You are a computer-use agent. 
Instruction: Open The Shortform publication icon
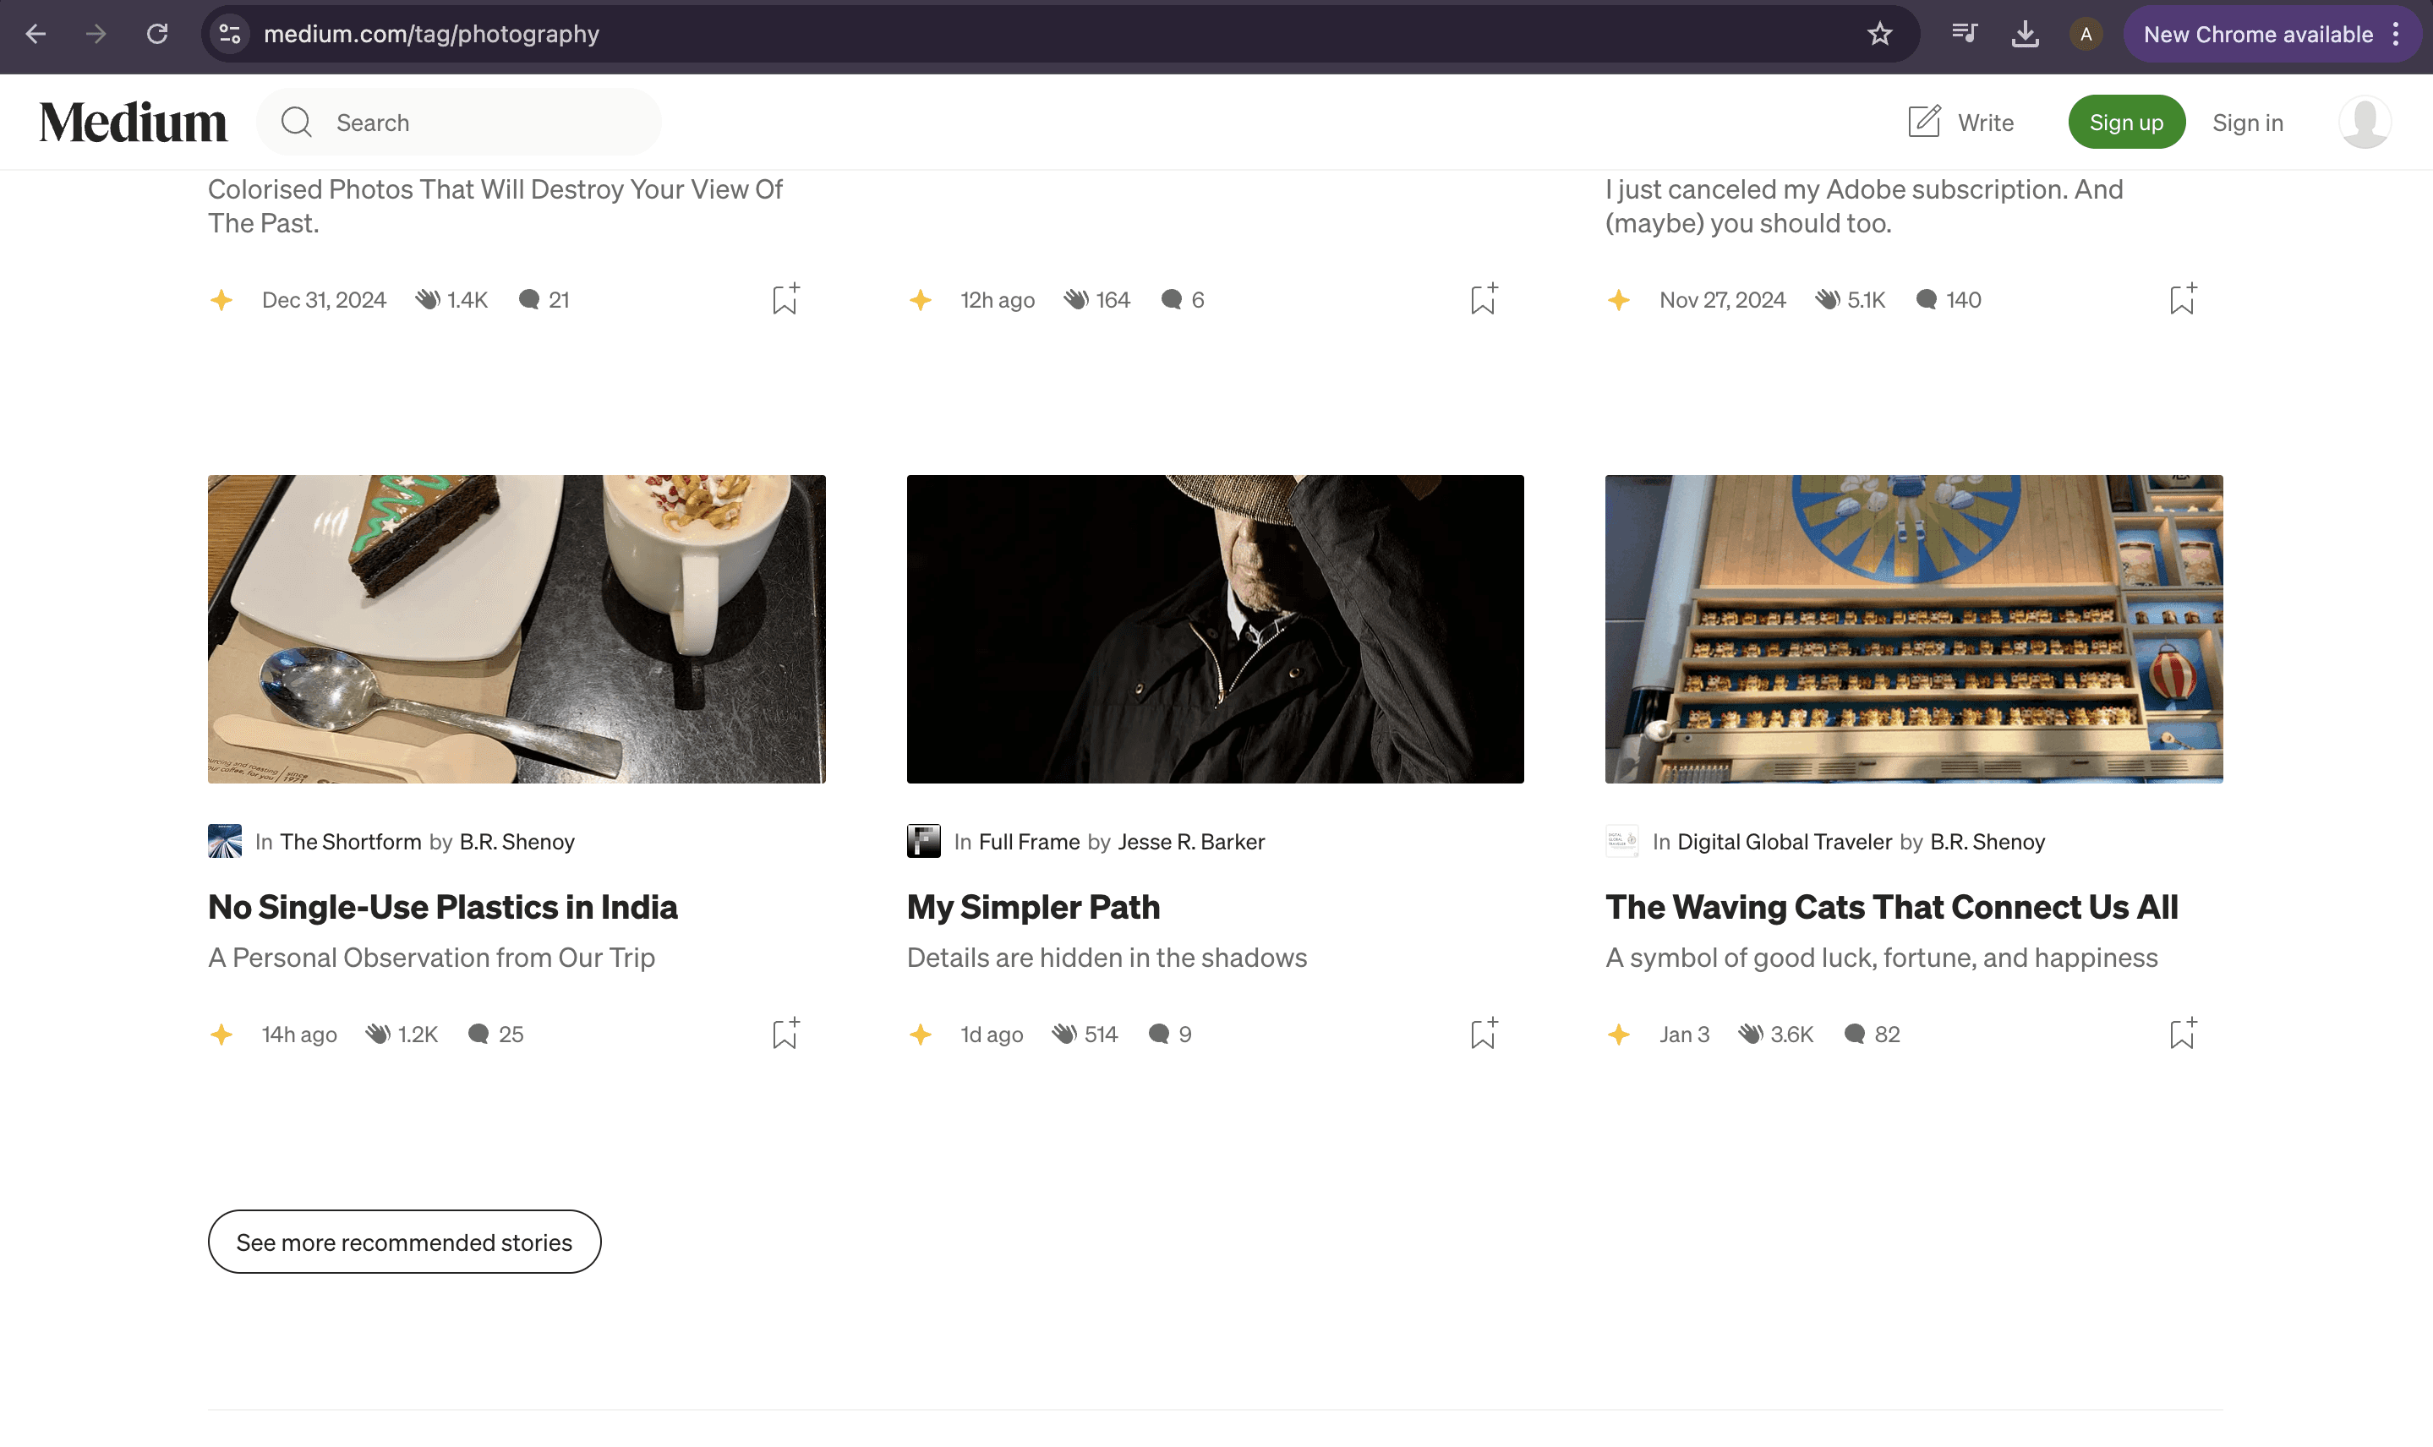(x=224, y=842)
